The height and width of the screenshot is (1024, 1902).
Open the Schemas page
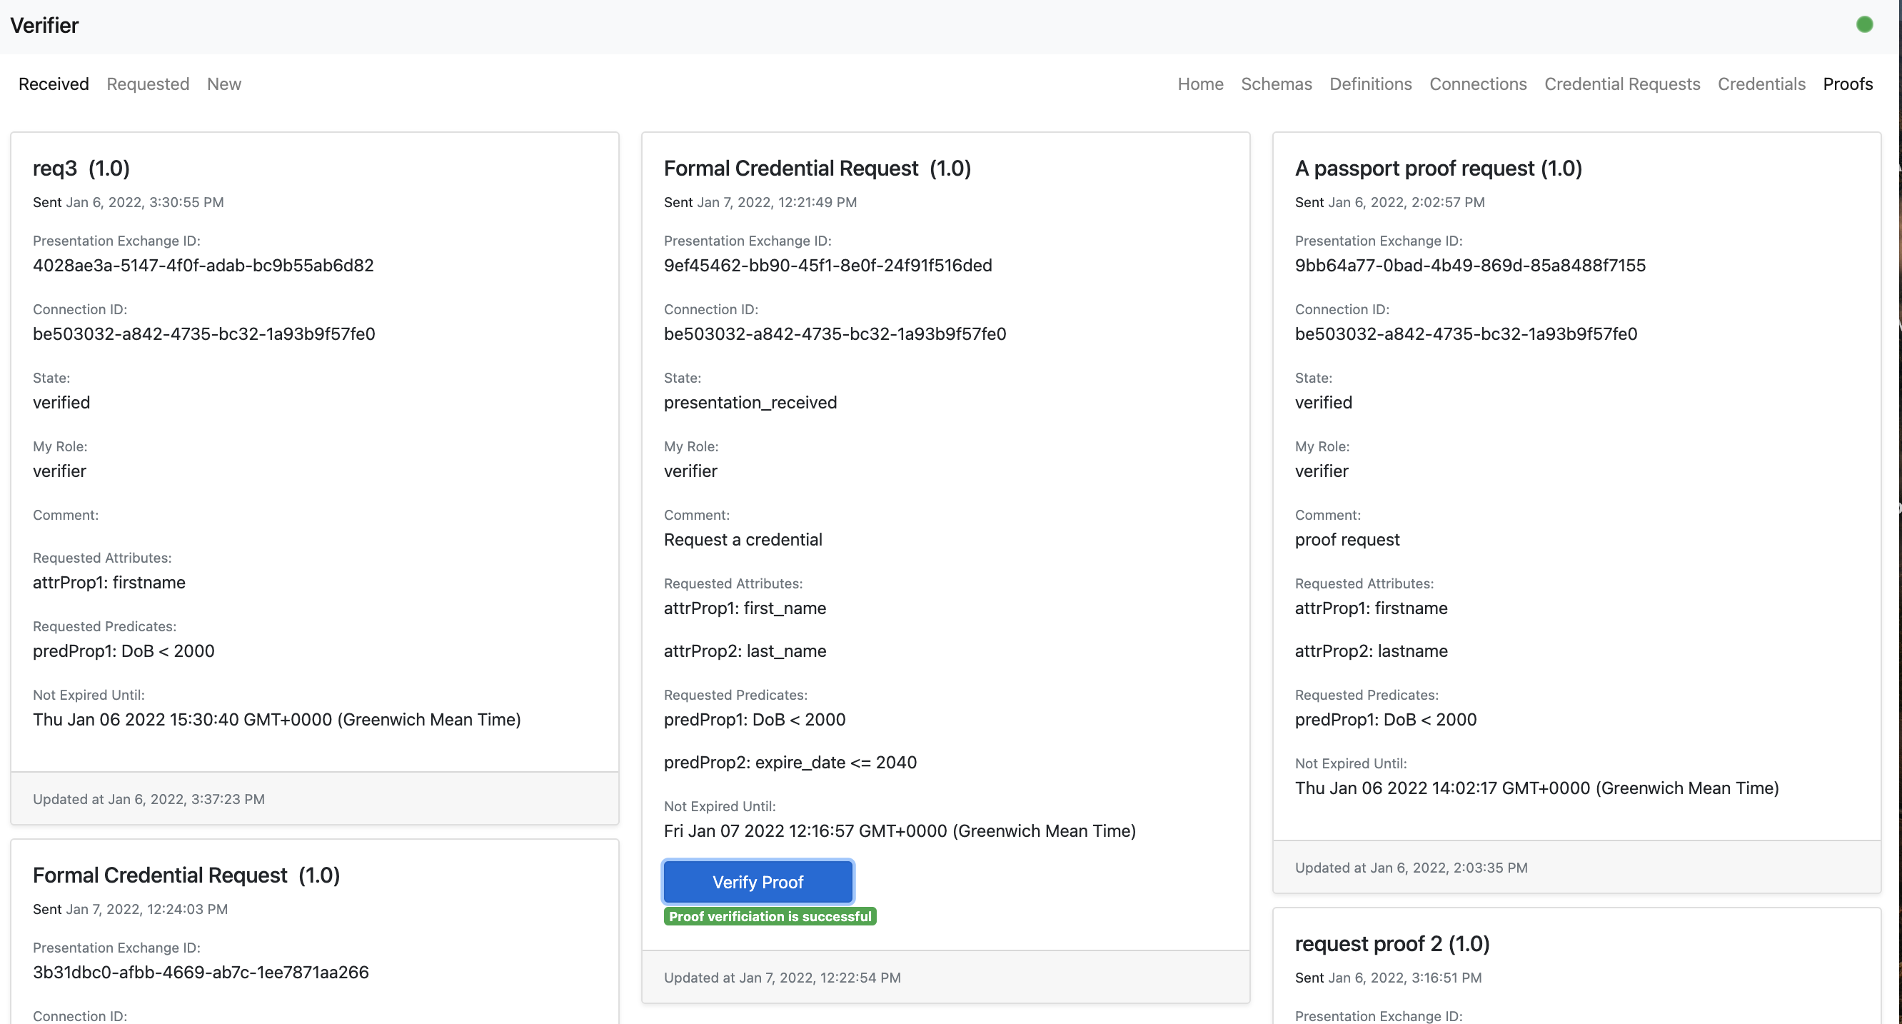[1276, 84]
